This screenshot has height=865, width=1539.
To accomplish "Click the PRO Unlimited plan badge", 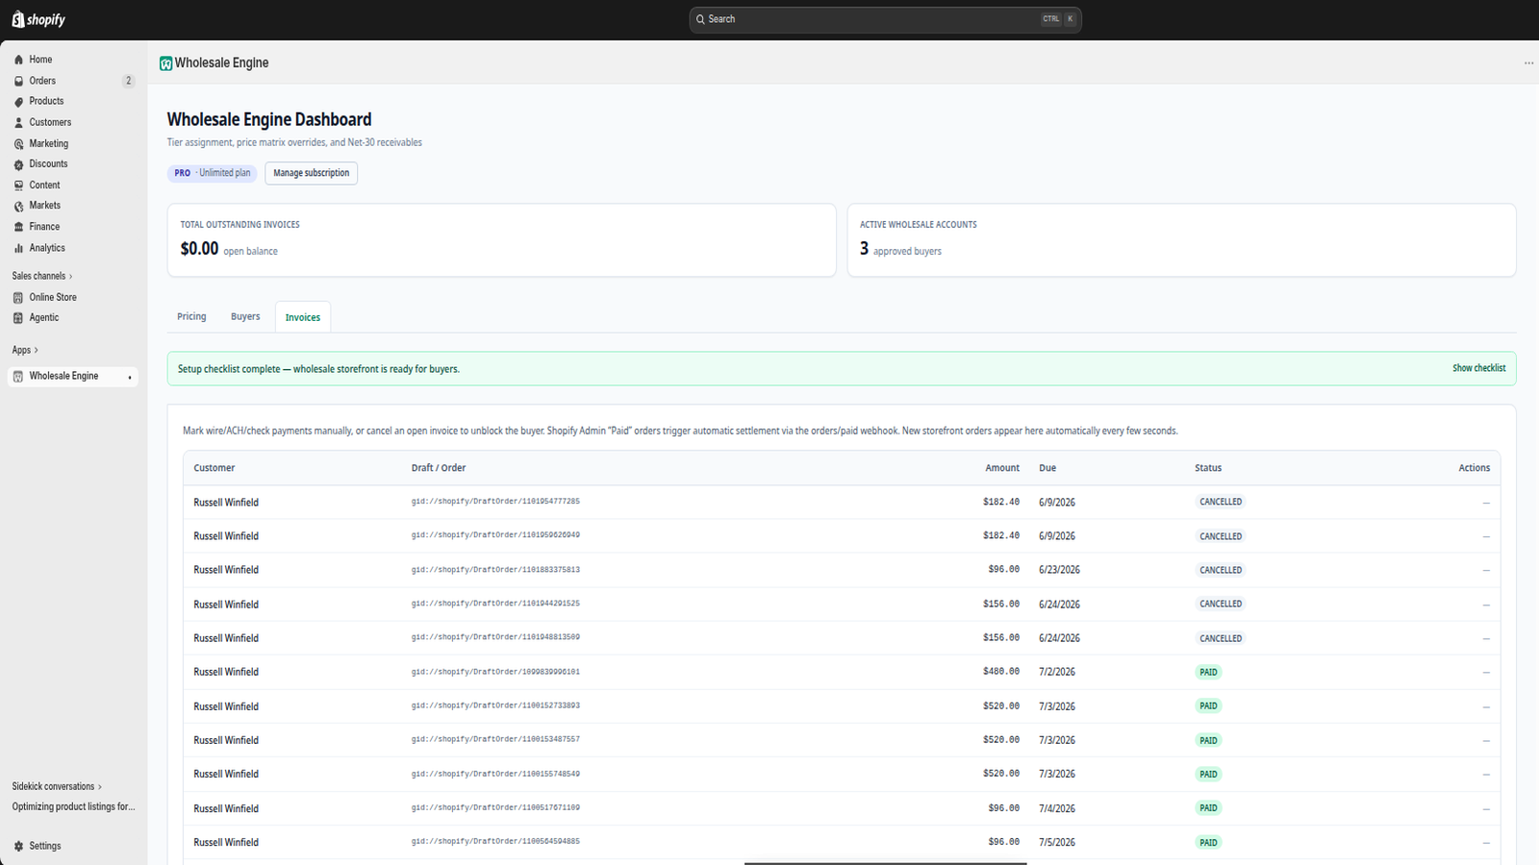I will pos(213,173).
